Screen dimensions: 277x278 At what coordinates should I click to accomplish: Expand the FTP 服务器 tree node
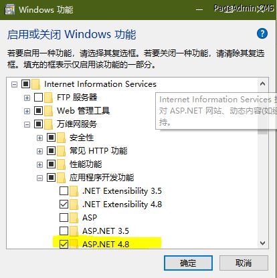tap(27, 98)
